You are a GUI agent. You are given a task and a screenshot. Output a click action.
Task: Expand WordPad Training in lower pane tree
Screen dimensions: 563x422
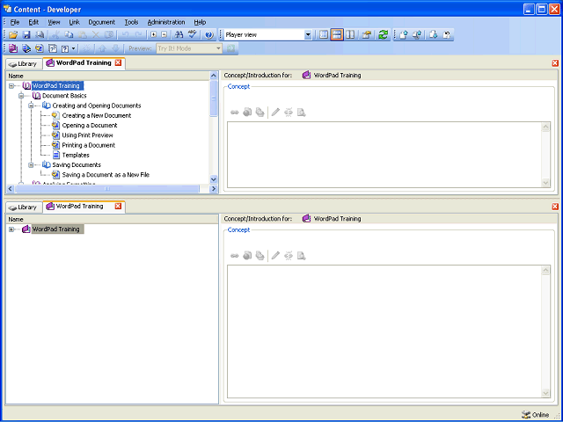(x=11, y=229)
